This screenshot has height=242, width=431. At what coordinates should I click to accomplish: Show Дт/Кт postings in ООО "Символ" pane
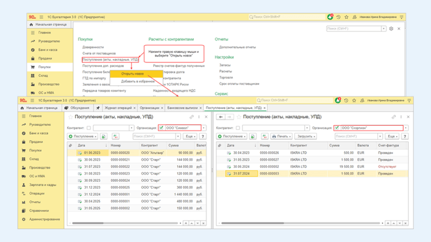115,136
